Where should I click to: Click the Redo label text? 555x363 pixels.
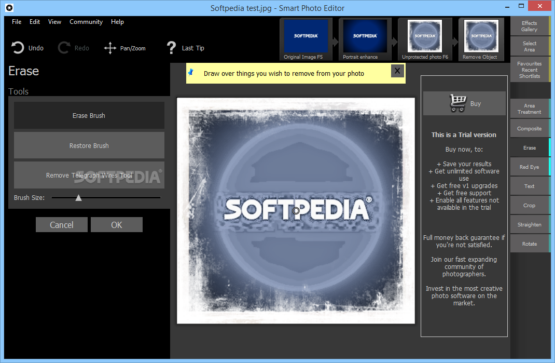coord(82,48)
